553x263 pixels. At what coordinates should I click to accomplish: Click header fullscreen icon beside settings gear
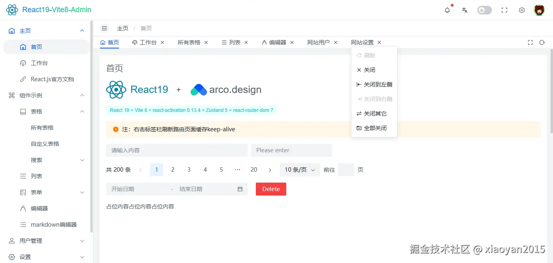pyautogui.click(x=504, y=10)
